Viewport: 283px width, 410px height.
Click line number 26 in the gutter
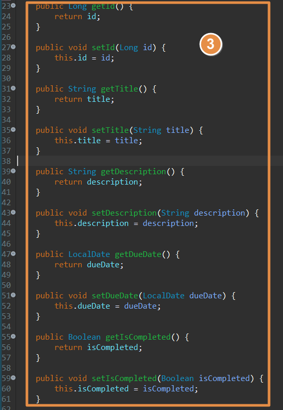pyautogui.click(x=6, y=37)
